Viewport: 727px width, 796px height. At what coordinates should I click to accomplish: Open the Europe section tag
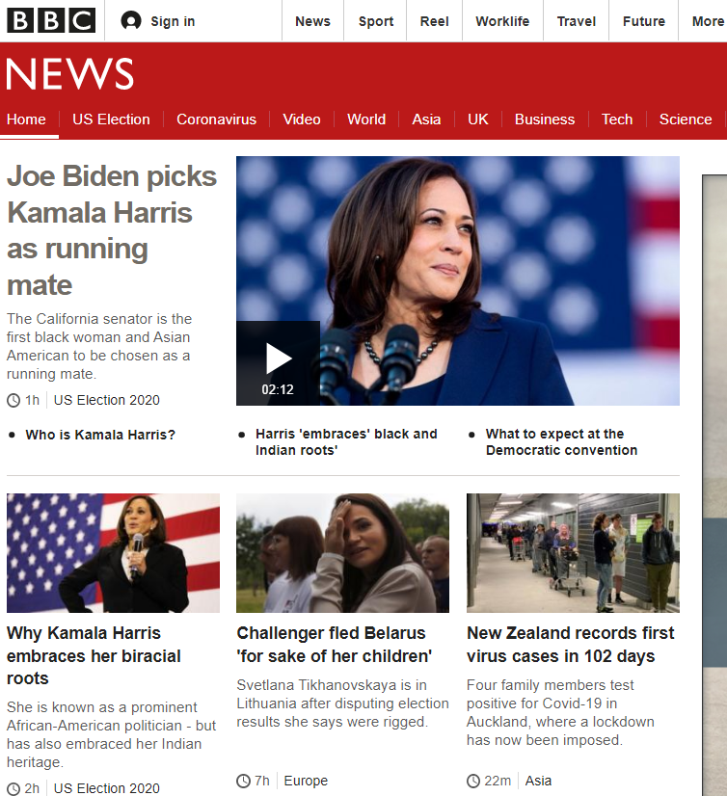point(306,781)
